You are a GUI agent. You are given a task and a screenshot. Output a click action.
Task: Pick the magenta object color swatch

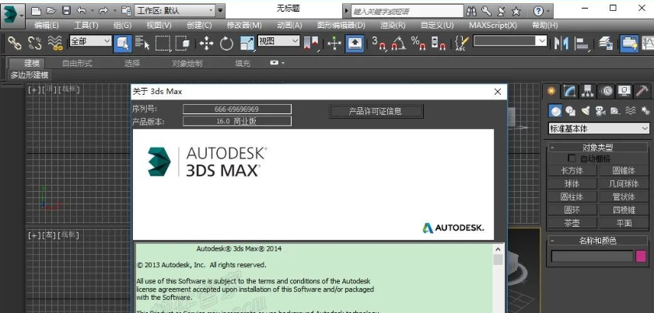[641, 256]
